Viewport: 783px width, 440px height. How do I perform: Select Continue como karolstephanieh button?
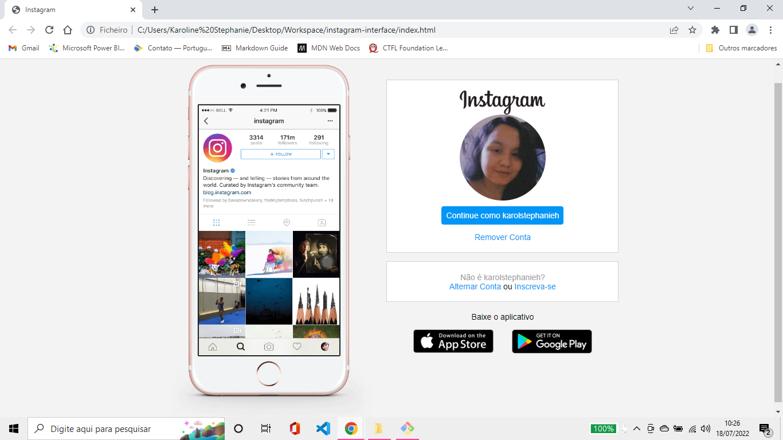coord(503,215)
